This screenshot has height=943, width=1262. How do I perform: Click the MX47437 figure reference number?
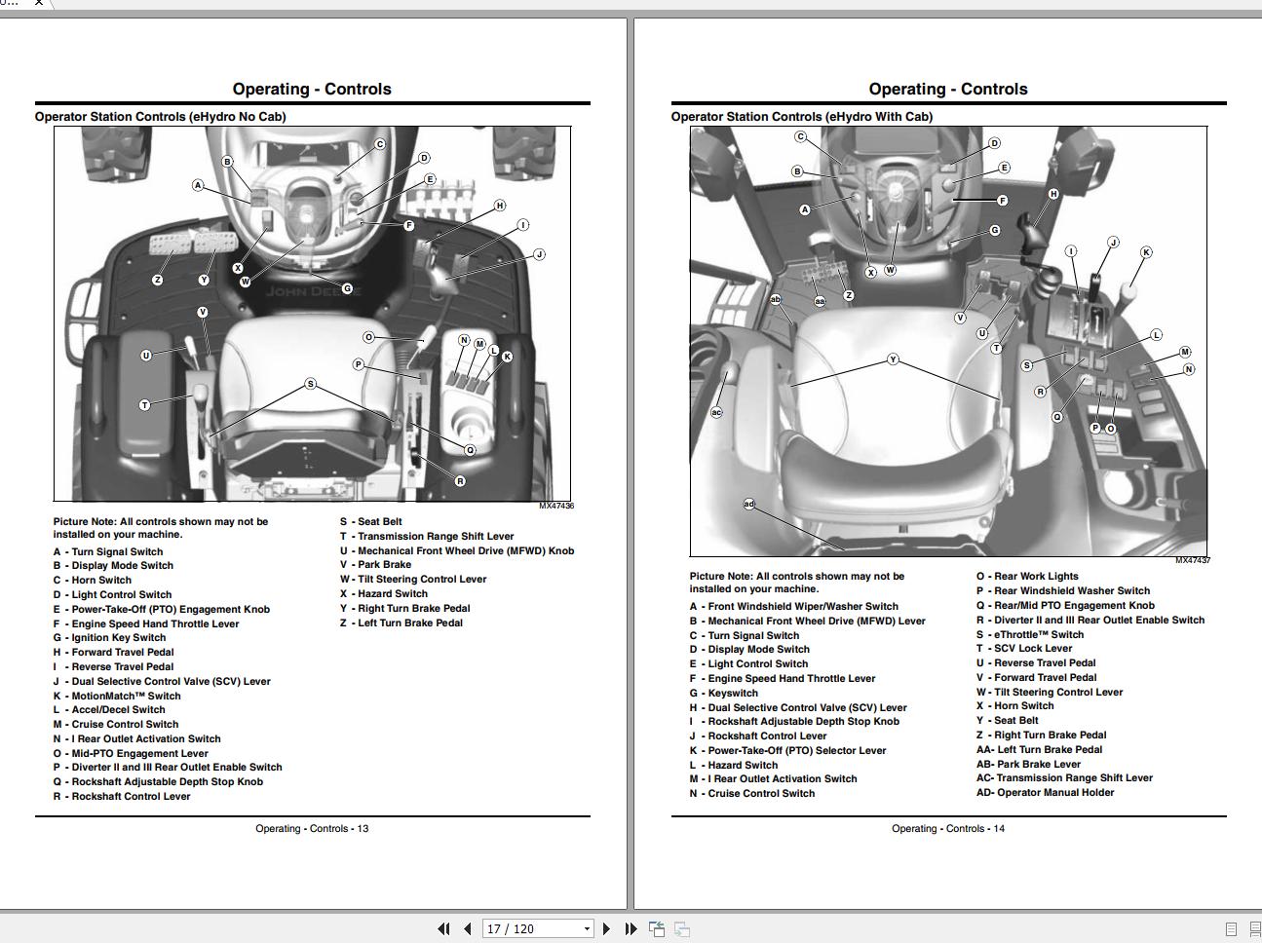pos(1193,561)
